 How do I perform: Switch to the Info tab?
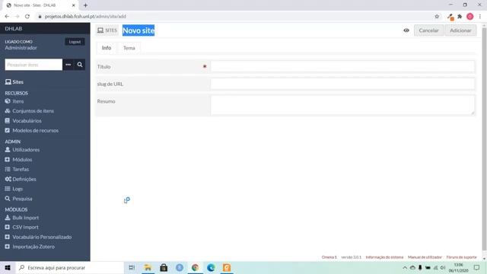point(107,48)
